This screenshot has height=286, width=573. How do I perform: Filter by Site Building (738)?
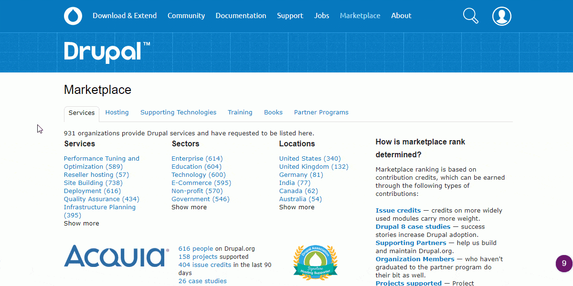[x=93, y=183]
